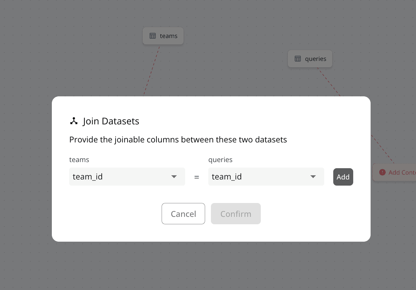Click the queries team_id combo box field

point(261,177)
